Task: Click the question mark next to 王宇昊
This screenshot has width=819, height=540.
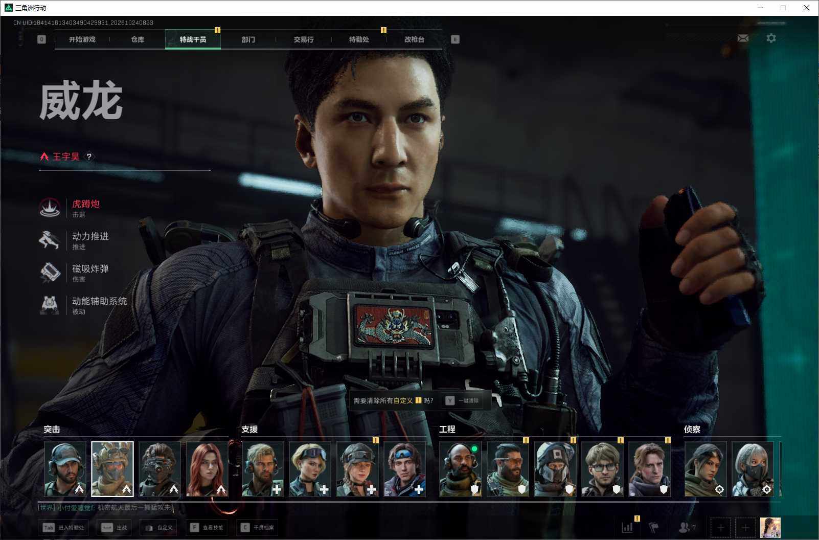Action: (89, 156)
